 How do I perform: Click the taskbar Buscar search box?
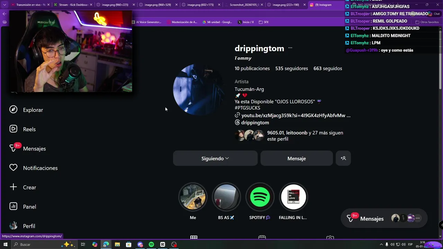click(x=44, y=245)
